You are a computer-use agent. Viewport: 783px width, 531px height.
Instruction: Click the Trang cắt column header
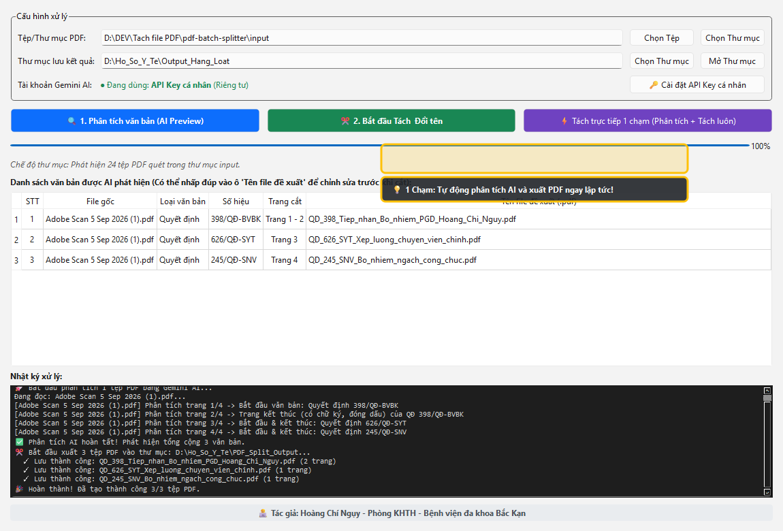pyautogui.click(x=285, y=201)
